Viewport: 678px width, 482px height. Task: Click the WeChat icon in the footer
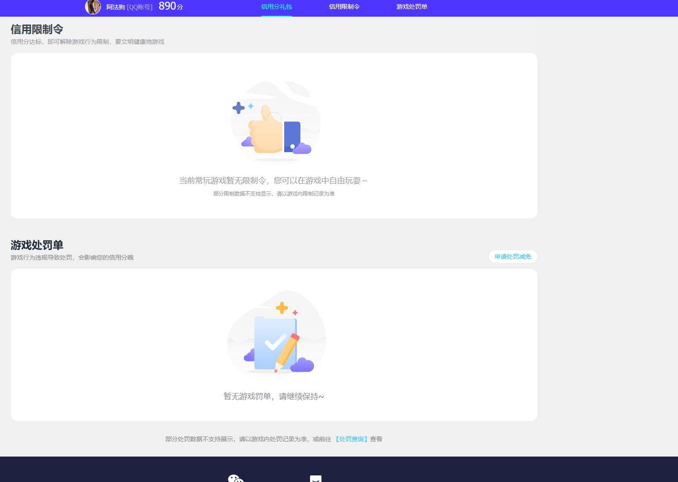[235, 478]
